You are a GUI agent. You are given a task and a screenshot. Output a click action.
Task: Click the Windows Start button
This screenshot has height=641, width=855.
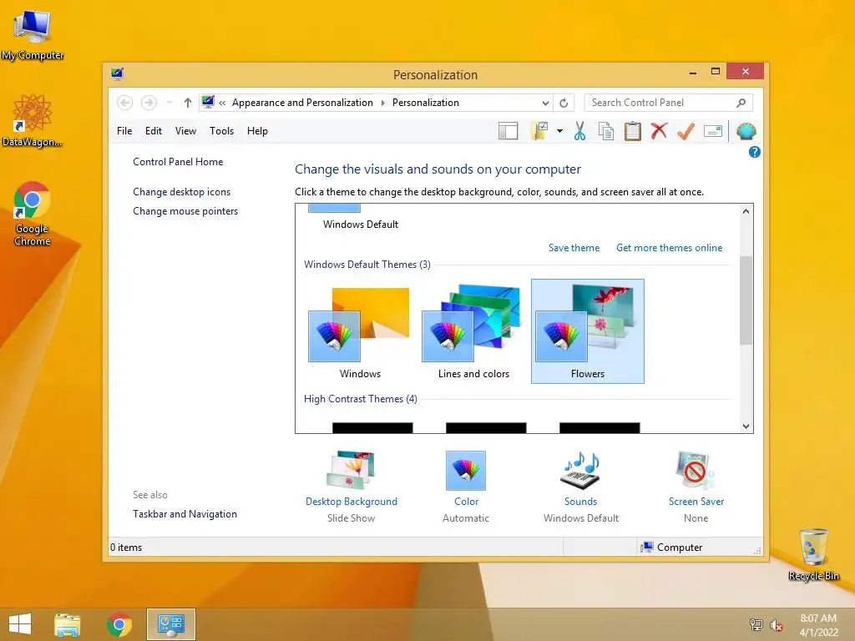coord(20,624)
